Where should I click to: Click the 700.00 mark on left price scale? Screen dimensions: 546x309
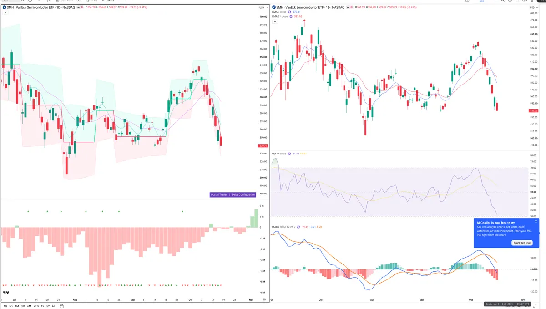tap(263, 17)
